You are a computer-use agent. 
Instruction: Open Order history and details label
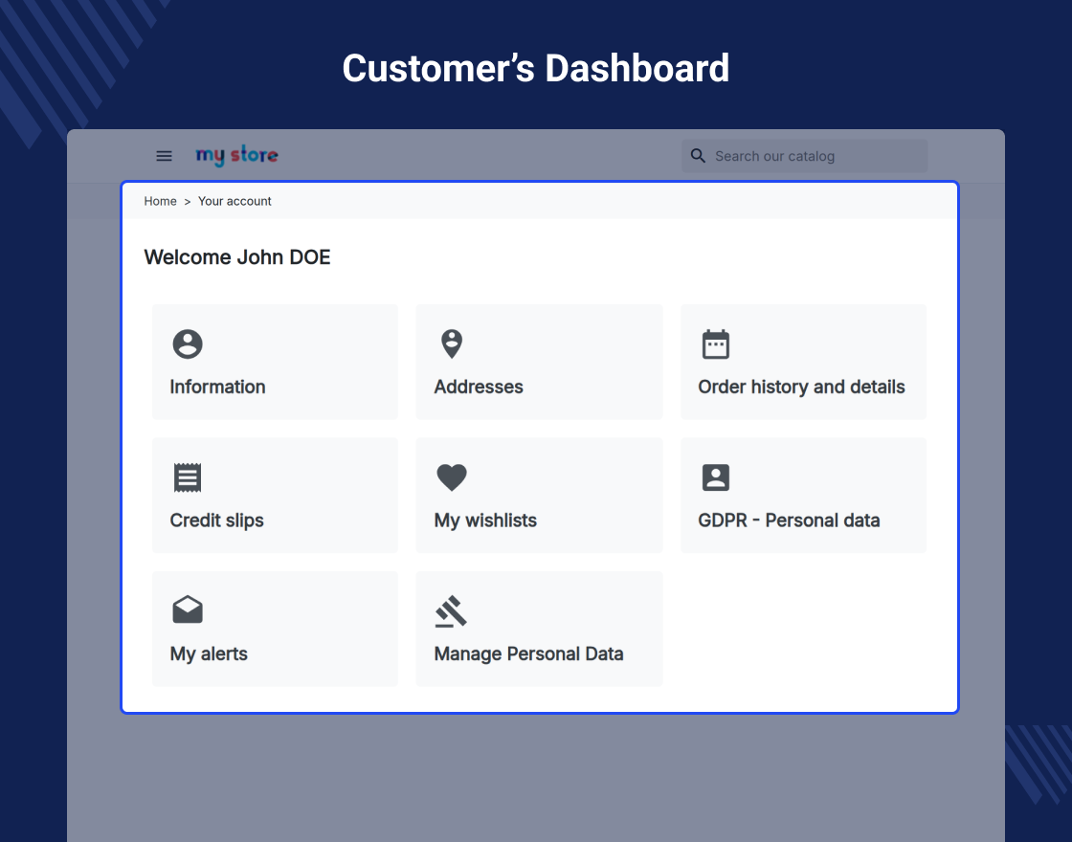pos(801,387)
